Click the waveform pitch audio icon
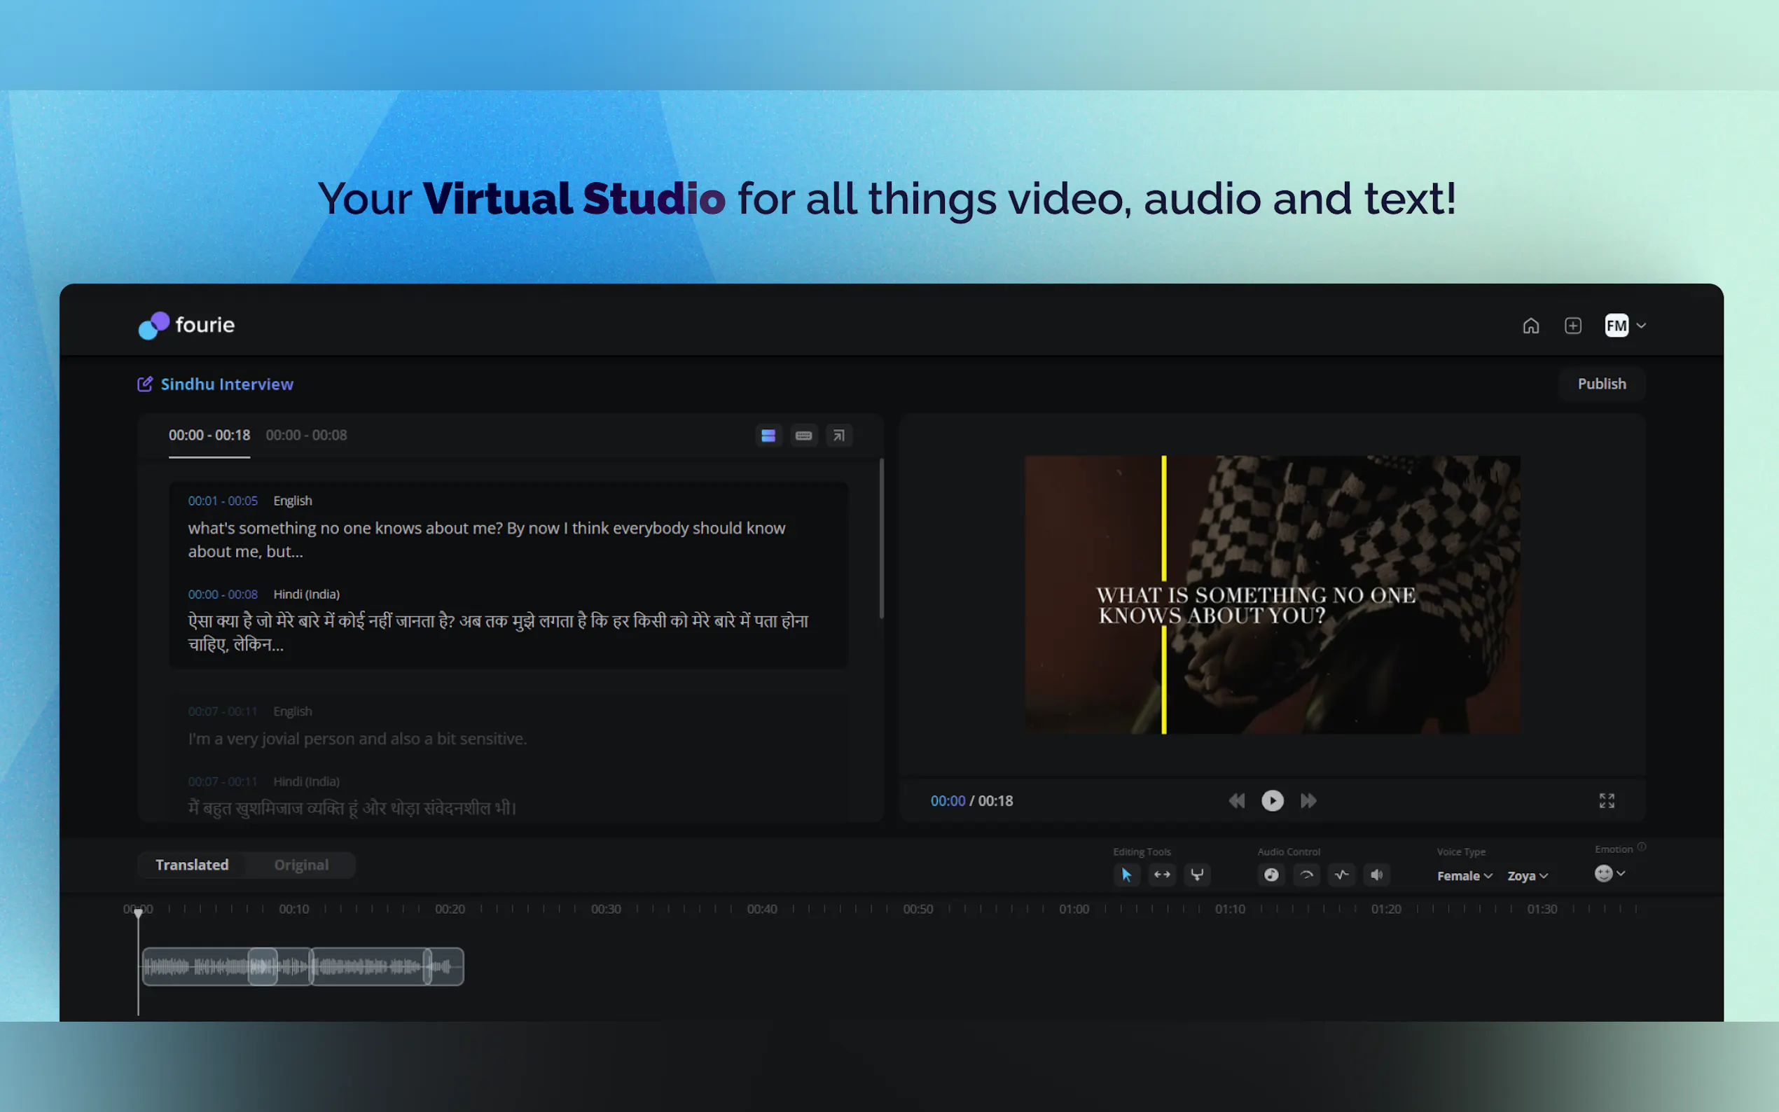 [x=1341, y=875]
